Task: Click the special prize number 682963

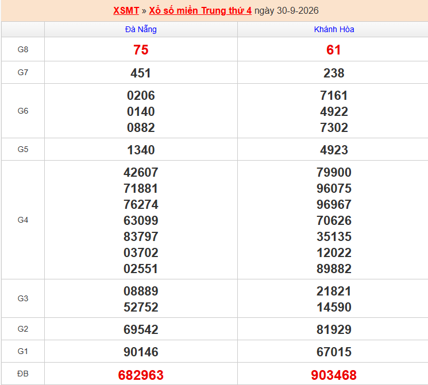Action: [141, 375]
